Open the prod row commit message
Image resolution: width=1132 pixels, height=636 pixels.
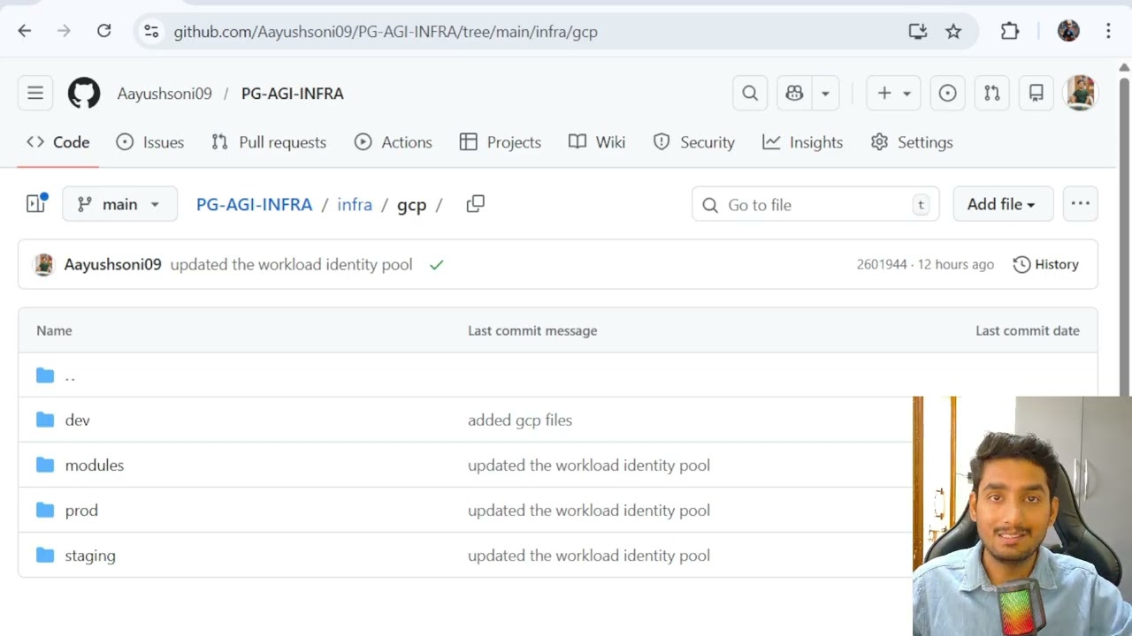589,510
